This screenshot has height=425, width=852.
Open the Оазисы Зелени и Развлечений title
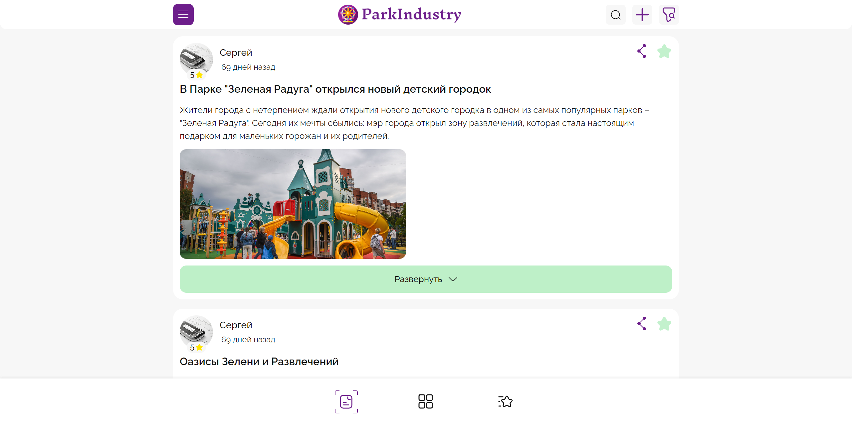point(259,362)
